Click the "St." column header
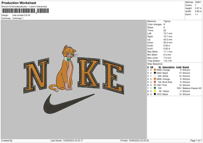Screen dimensions: 203x143 160,67
